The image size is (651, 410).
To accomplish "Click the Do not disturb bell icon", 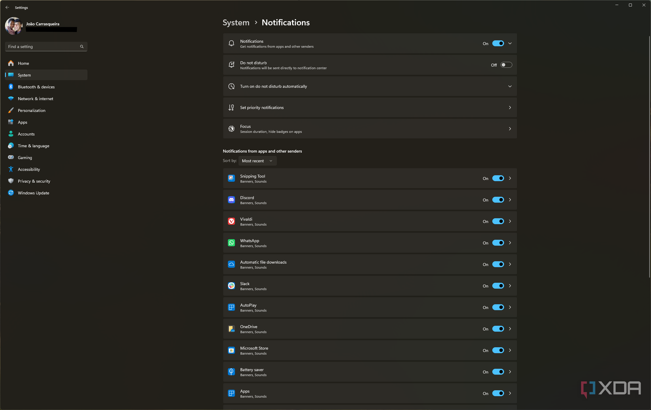I will (231, 65).
